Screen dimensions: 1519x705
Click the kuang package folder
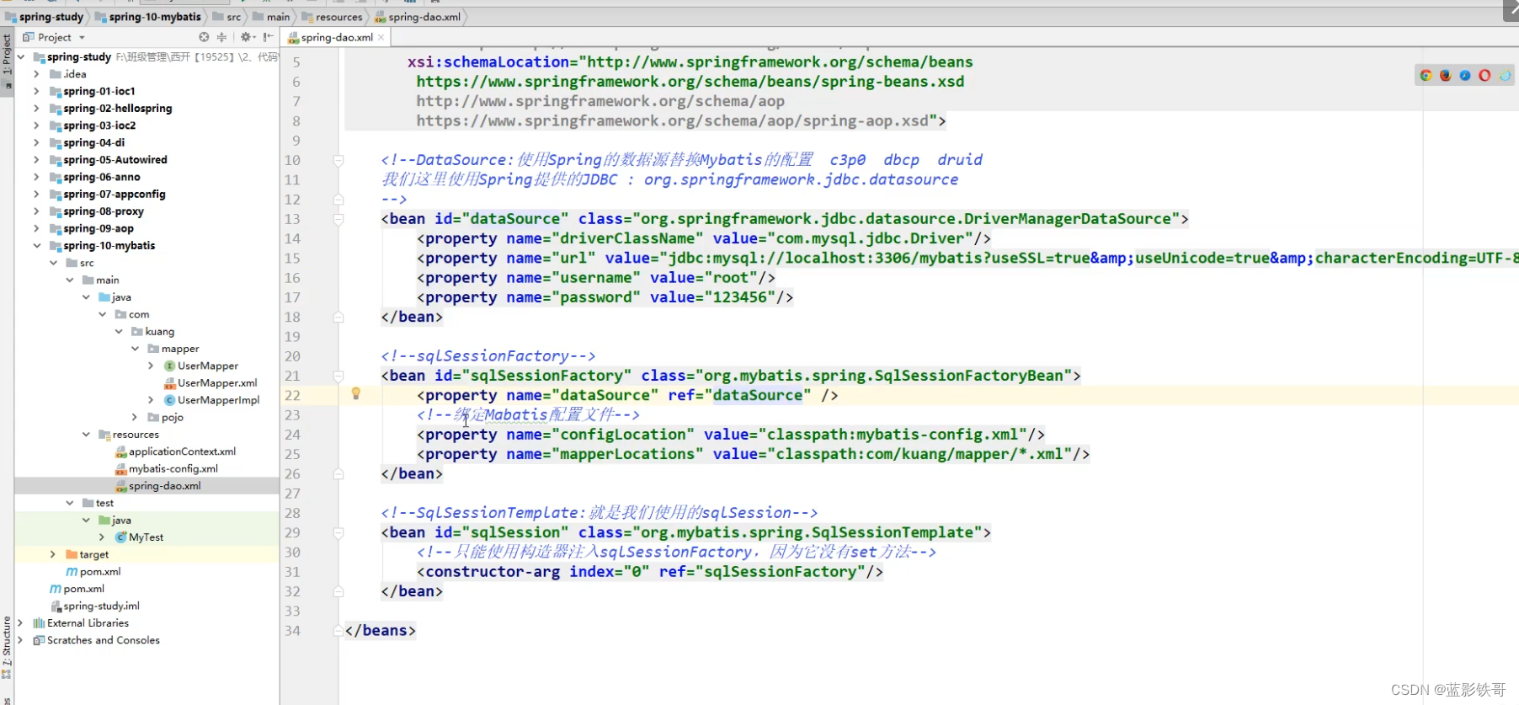point(159,332)
